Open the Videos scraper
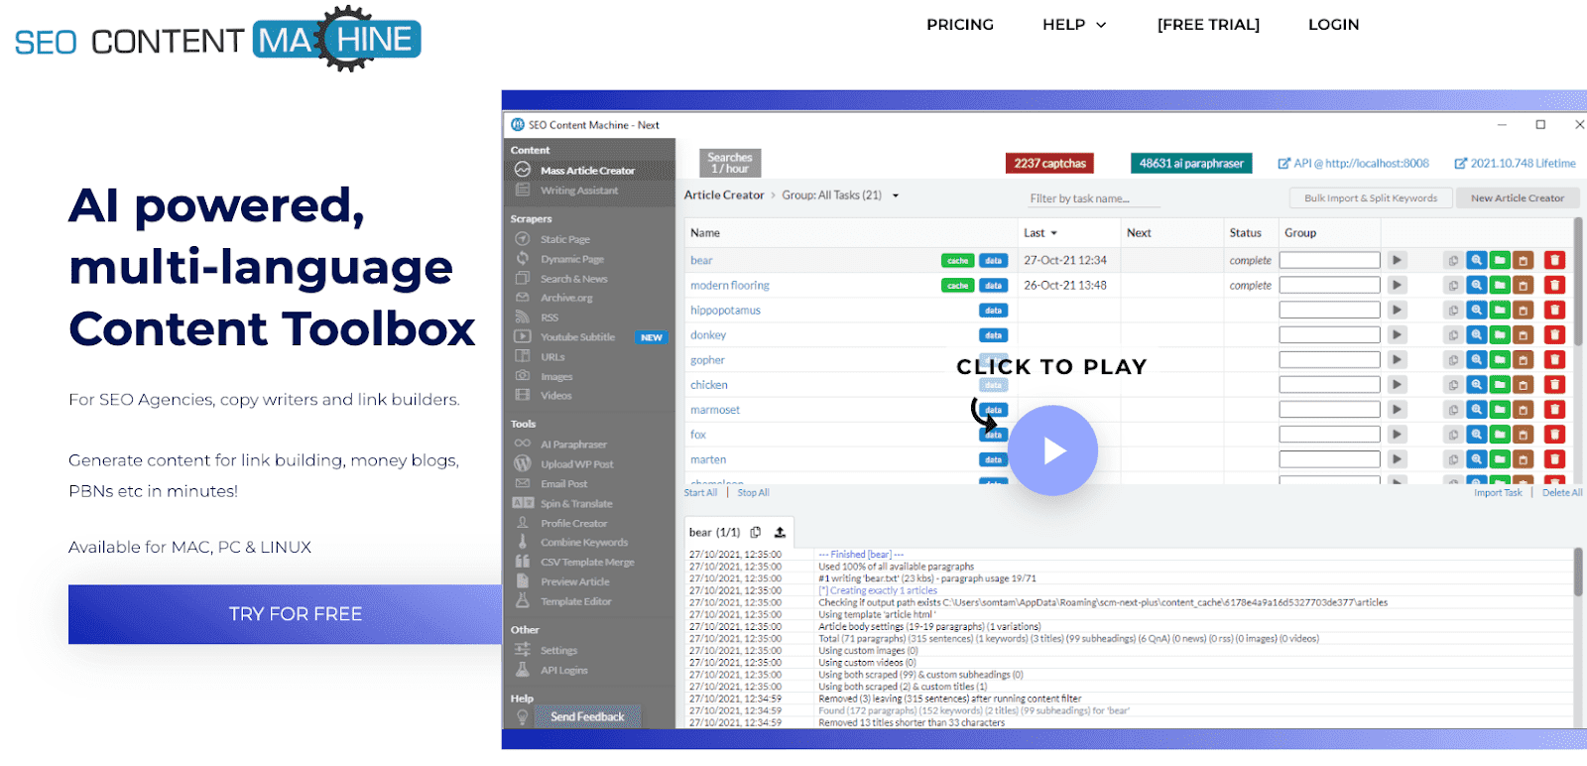1587x766 pixels. [x=555, y=396]
